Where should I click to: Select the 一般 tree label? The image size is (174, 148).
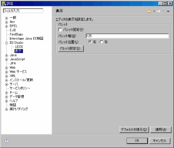pos(13,18)
